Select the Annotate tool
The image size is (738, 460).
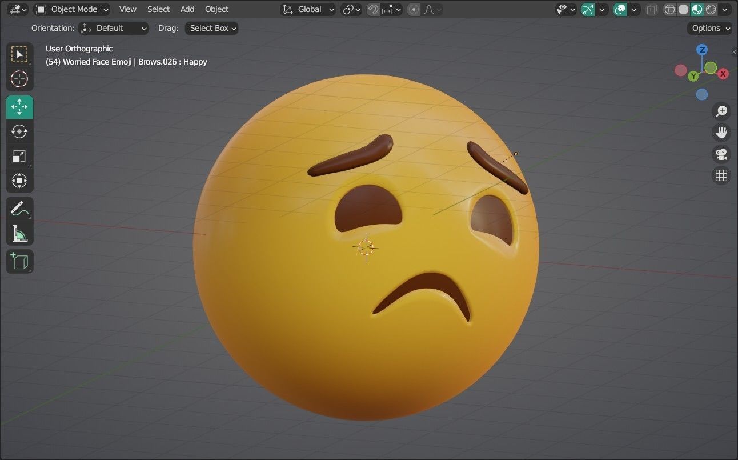(19, 209)
